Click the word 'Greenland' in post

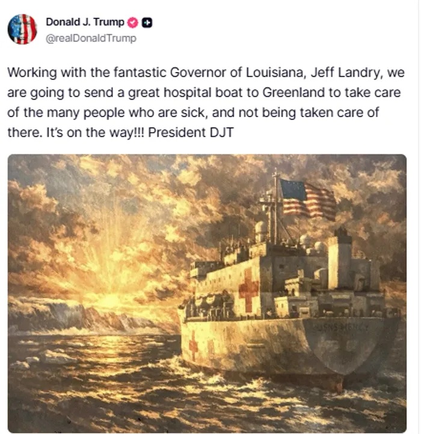click(x=293, y=92)
